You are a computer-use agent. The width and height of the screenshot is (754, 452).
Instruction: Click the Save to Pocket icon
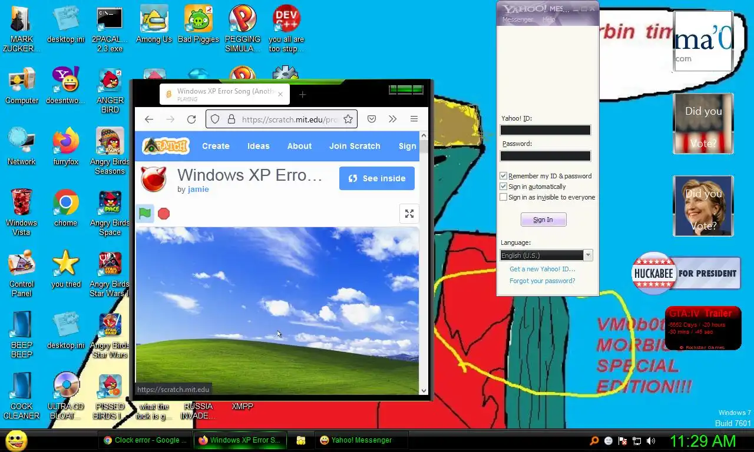(x=372, y=119)
